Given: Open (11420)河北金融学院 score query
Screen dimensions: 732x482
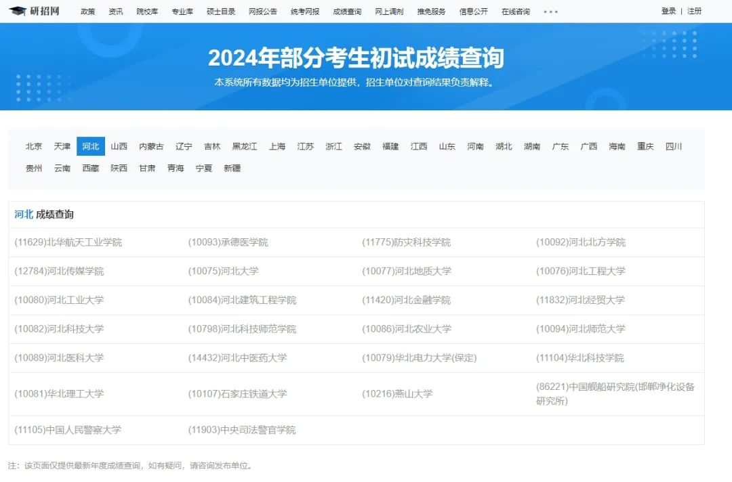Looking at the screenshot, I should (407, 300).
